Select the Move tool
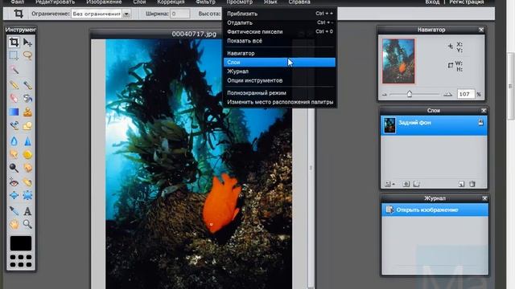 coord(27,43)
